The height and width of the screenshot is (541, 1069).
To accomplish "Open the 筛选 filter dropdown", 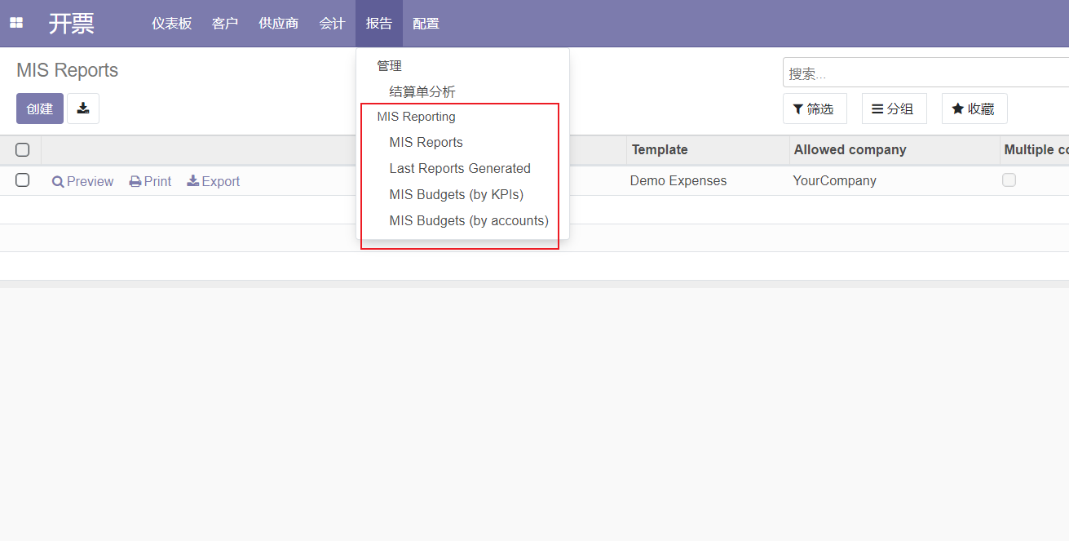I will click(815, 109).
